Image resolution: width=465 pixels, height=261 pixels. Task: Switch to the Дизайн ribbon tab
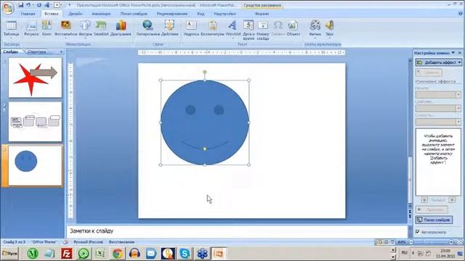click(76, 14)
